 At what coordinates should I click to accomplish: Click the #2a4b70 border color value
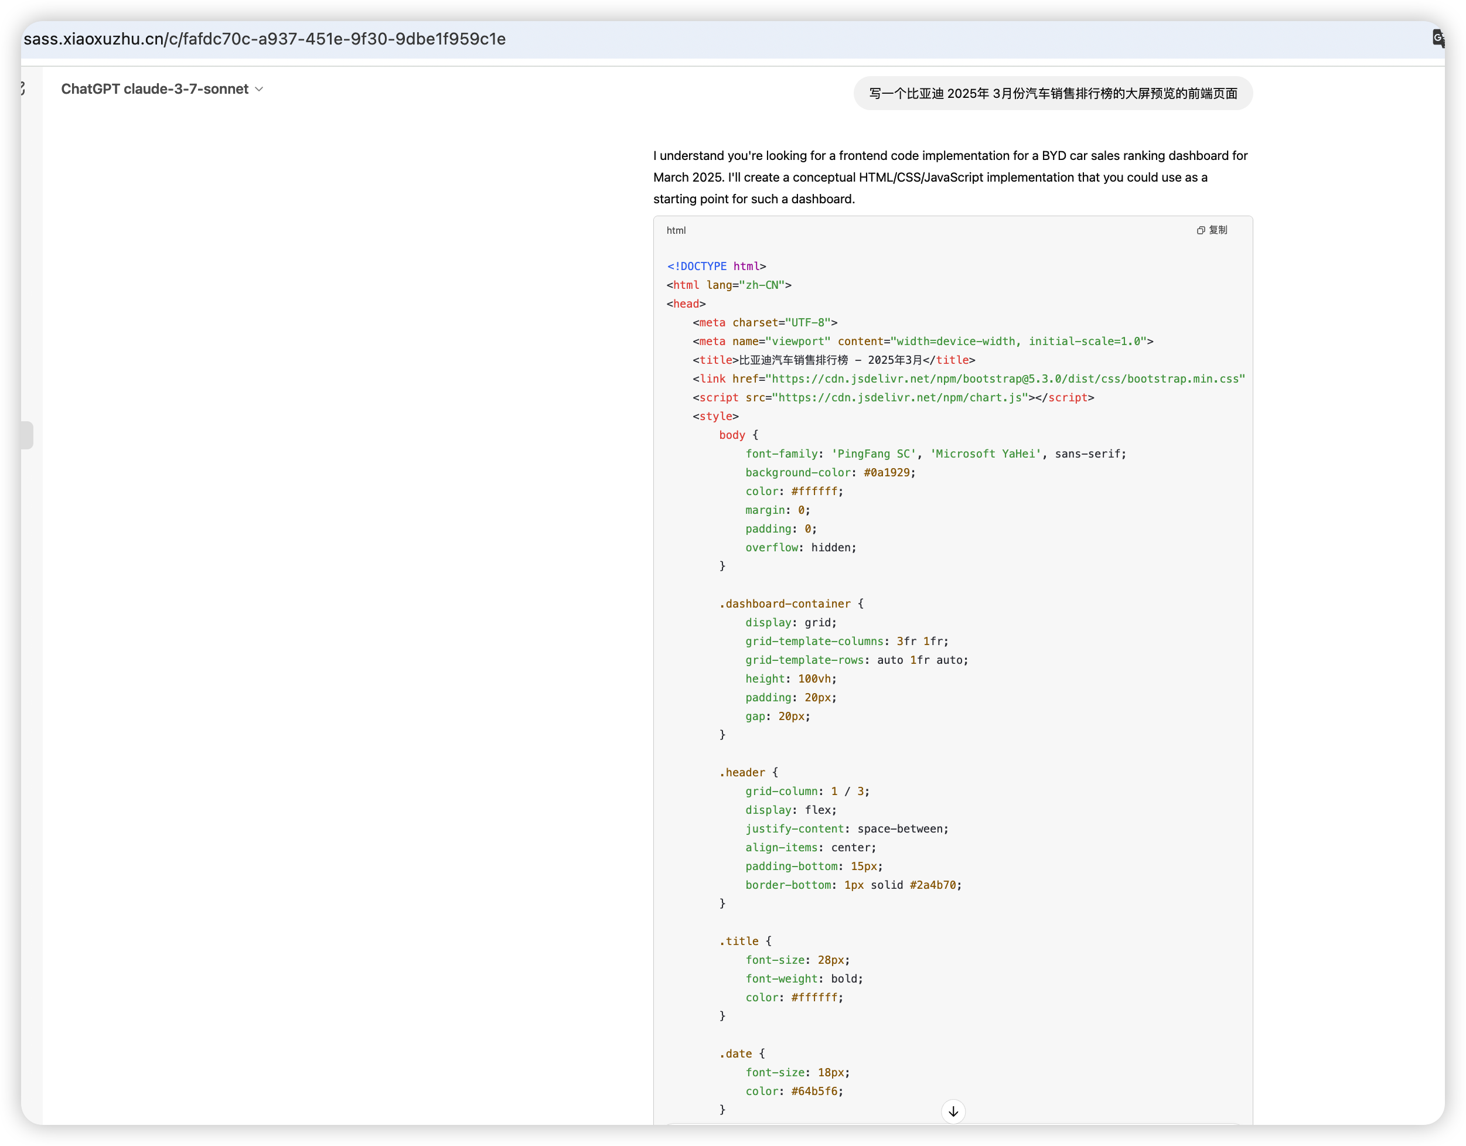point(932,885)
